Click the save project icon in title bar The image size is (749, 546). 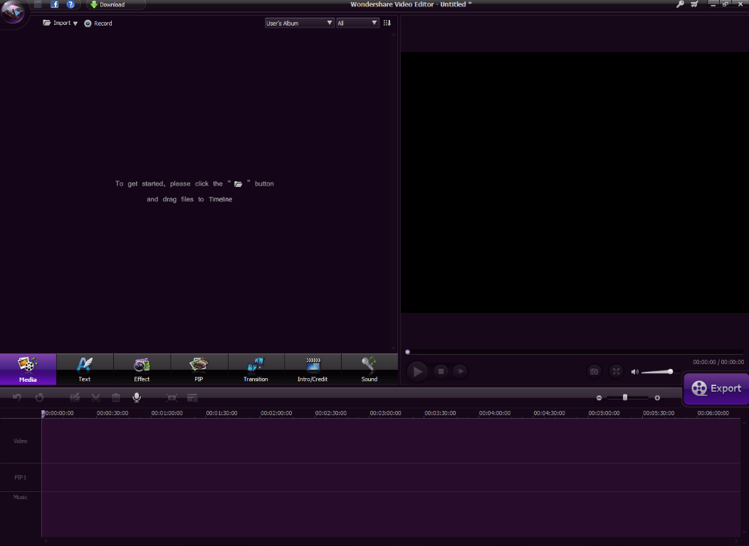pos(38,4)
